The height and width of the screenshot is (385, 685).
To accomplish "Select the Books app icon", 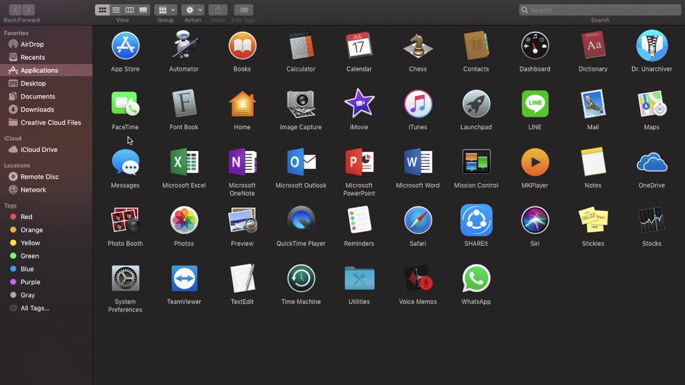I will pyautogui.click(x=242, y=45).
